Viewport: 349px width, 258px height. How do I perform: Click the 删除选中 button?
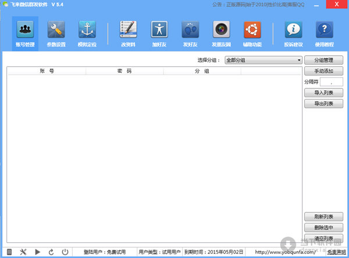click(323, 228)
